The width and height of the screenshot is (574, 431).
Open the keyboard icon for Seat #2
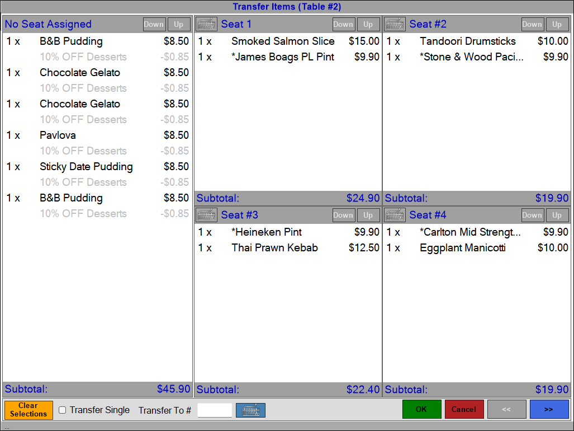click(x=395, y=24)
